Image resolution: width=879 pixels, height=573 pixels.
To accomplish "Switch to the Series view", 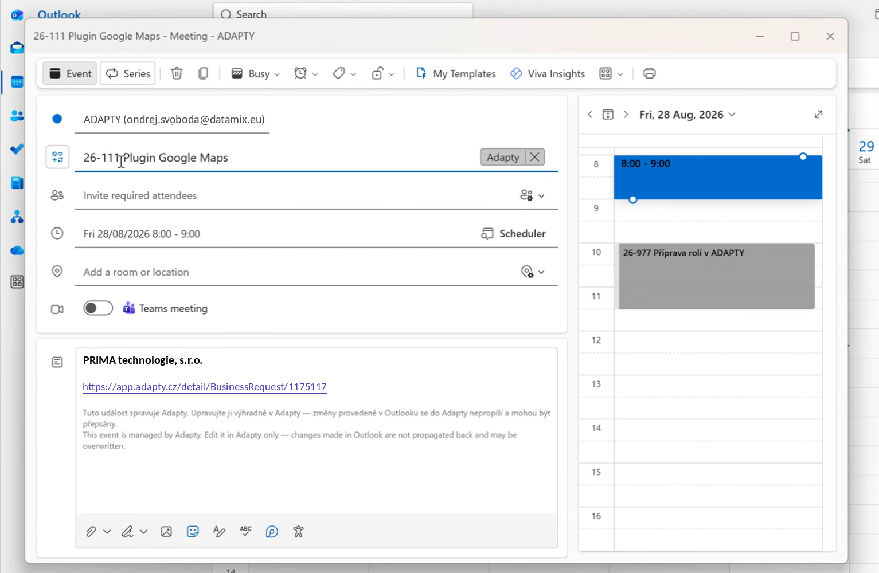I will coord(128,73).
